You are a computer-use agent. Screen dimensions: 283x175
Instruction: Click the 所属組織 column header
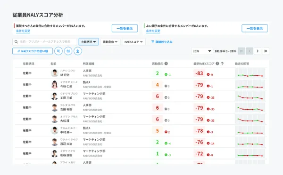click(89, 64)
